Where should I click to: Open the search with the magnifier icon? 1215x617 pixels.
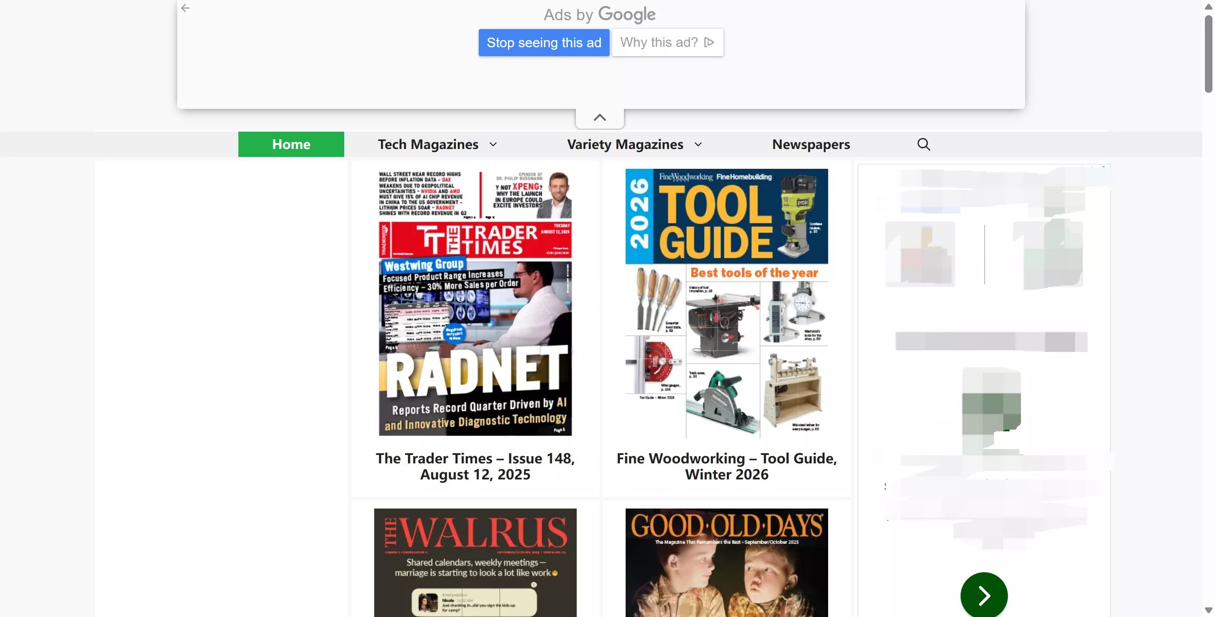tap(923, 144)
